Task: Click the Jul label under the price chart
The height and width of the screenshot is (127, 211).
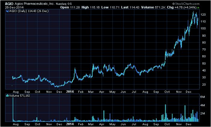Action: coord(134,92)
